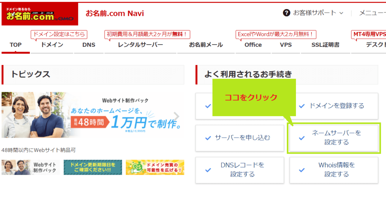
Task: Click the お名前.com Navi title
Action: (x=115, y=13)
